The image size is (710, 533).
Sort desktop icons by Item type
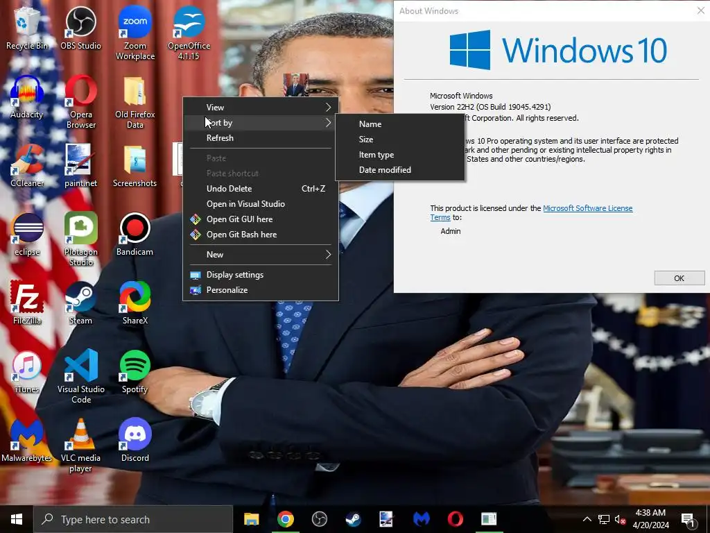point(400,155)
